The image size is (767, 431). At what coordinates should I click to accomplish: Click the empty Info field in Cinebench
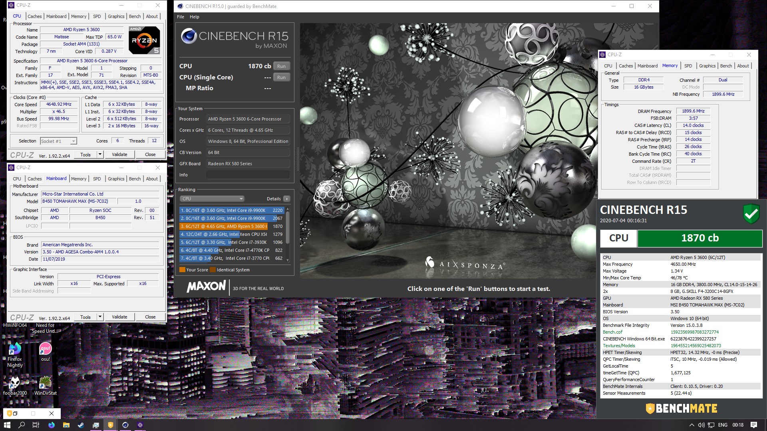click(x=248, y=175)
